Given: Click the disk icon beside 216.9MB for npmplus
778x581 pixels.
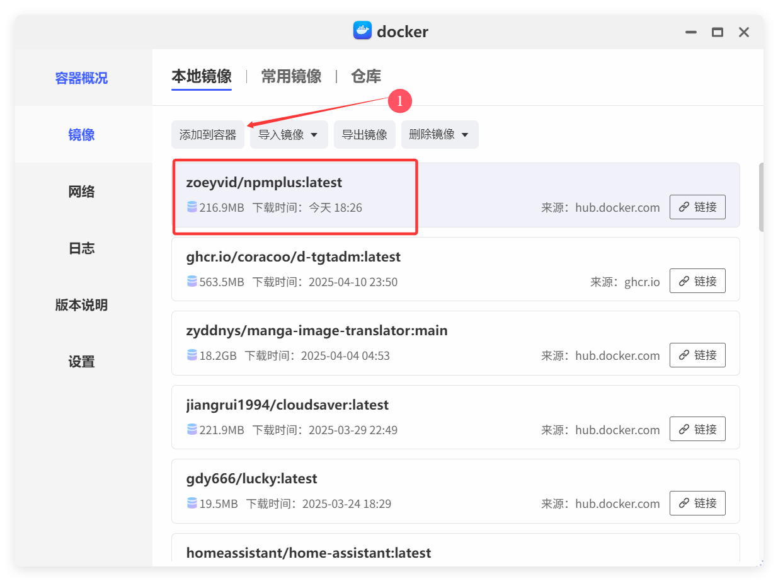Looking at the screenshot, I should point(191,207).
